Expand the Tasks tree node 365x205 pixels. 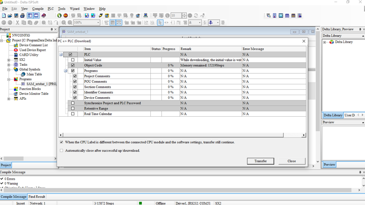[9, 65]
